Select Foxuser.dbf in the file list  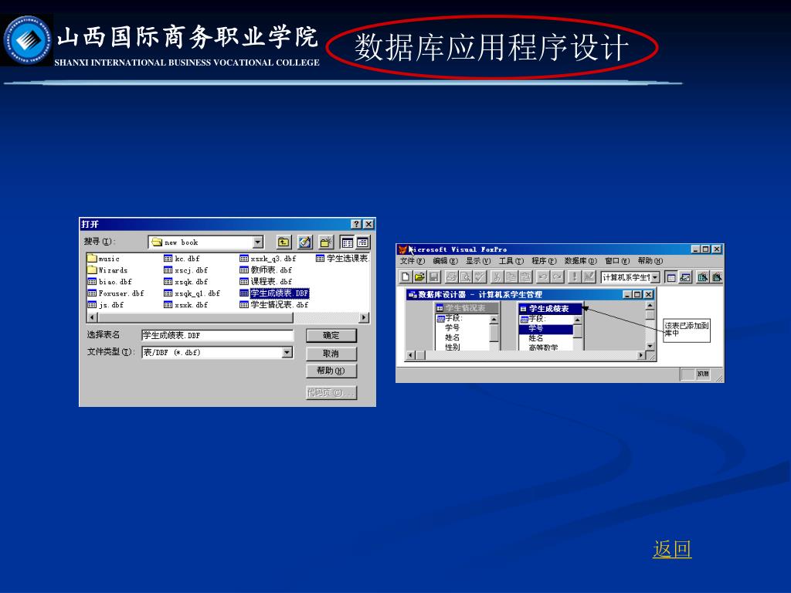click(x=116, y=293)
